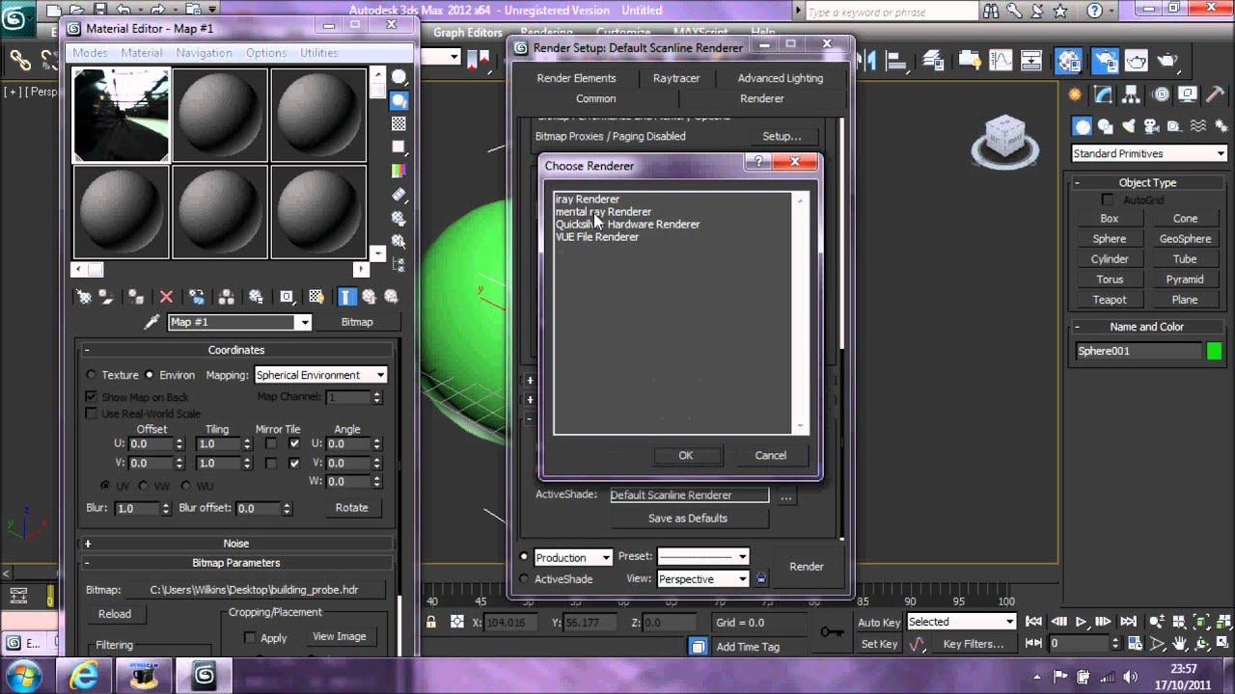Collapse the Object Type rollout
Screen dimensions: 1235x694
pyautogui.click(x=1147, y=182)
